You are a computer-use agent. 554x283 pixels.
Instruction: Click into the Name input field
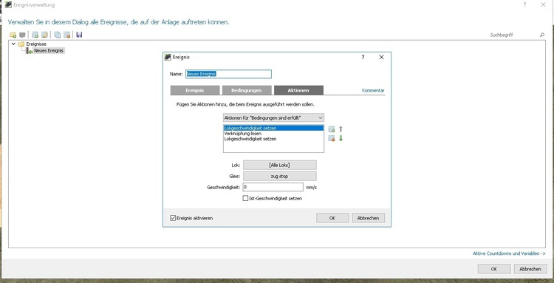pos(228,74)
